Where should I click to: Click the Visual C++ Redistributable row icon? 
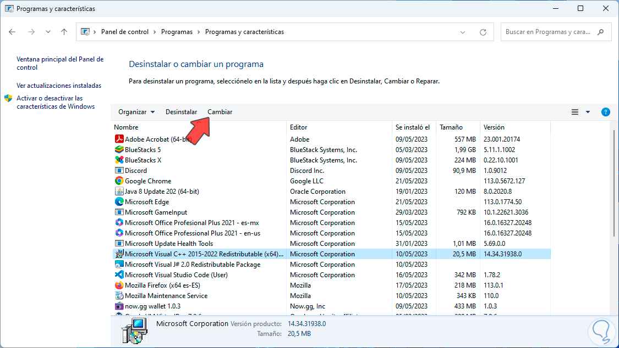click(119, 254)
